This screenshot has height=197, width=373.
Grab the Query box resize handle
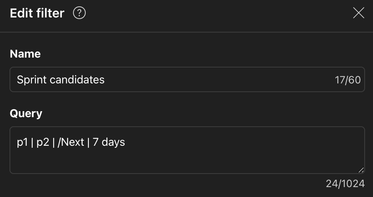coord(361,170)
